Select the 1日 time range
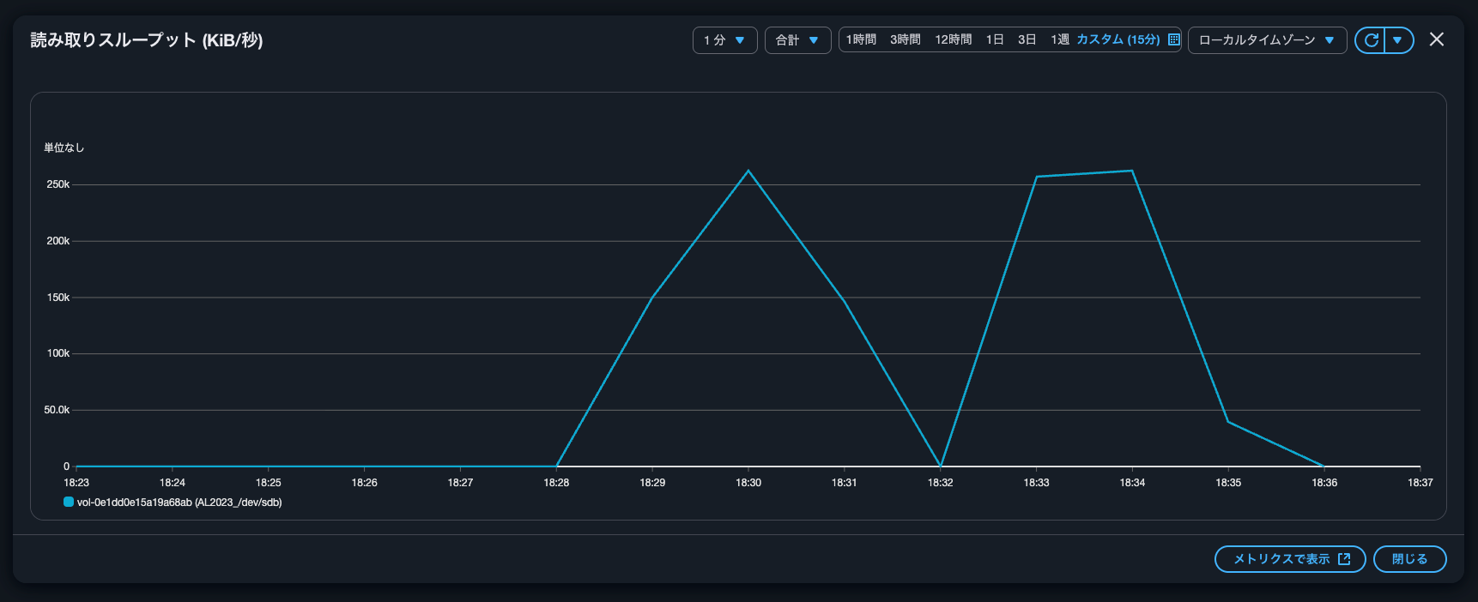This screenshot has height=602, width=1478. [995, 40]
